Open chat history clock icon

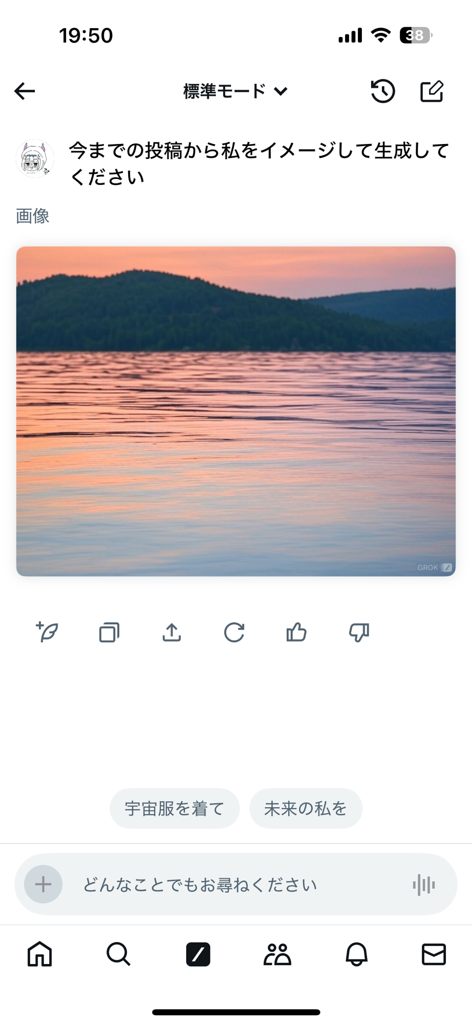tap(382, 91)
